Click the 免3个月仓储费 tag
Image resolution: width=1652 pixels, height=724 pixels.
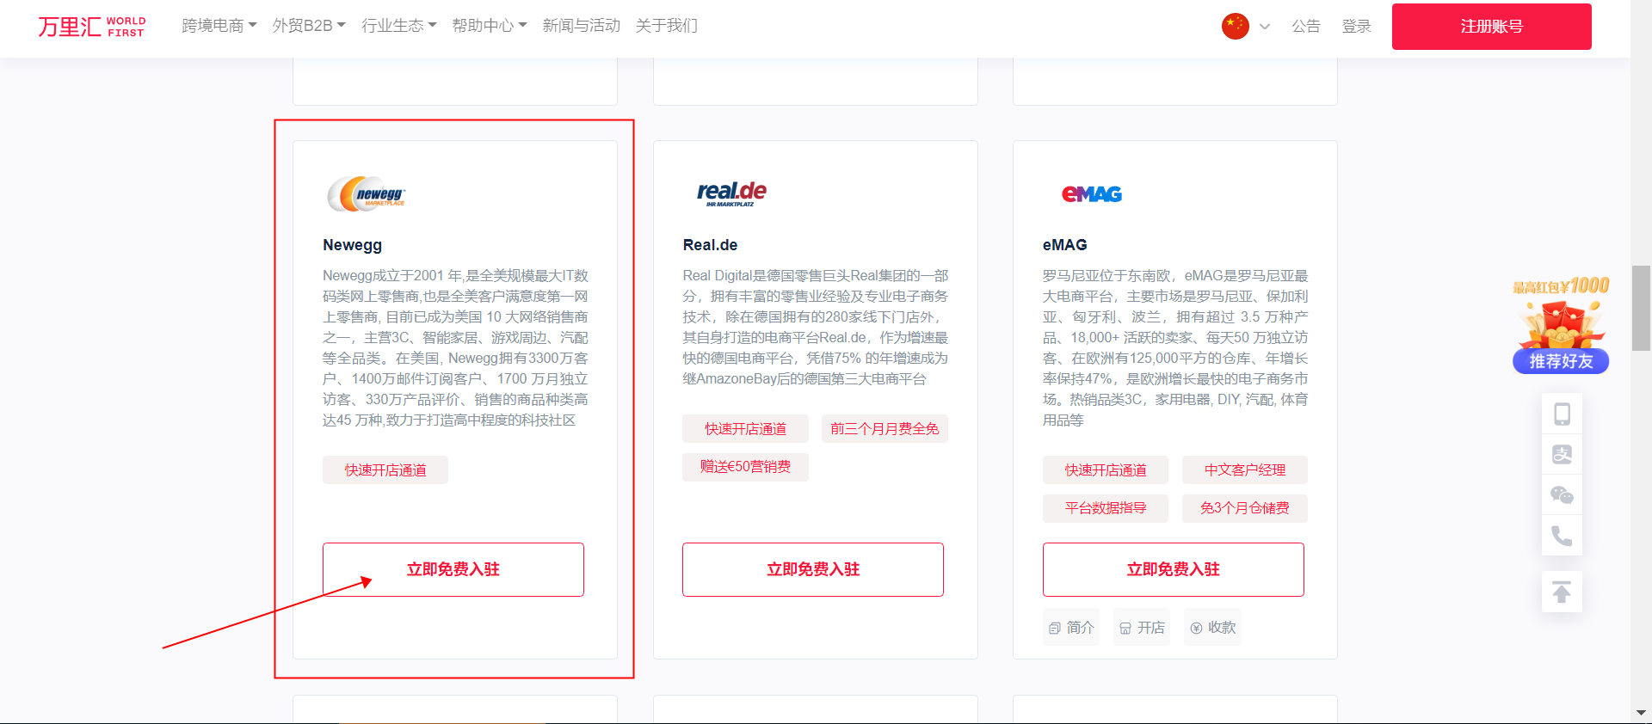[x=1245, y=508]
